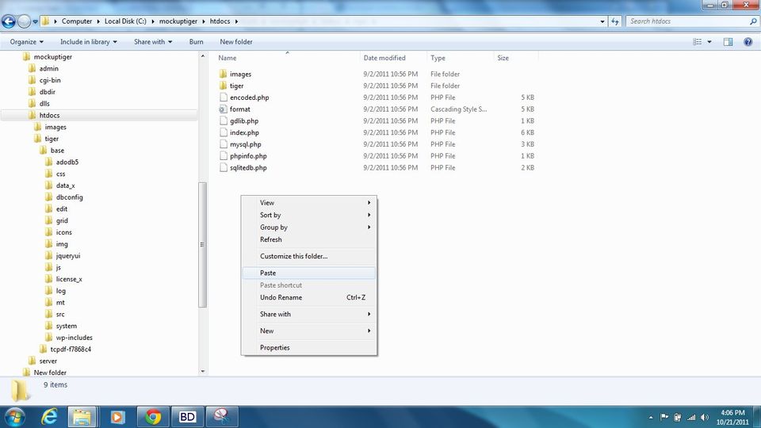761x428 pixels.
Task: Click the navigation pane scroll down arrow
Action: click(x=202, y=371)
